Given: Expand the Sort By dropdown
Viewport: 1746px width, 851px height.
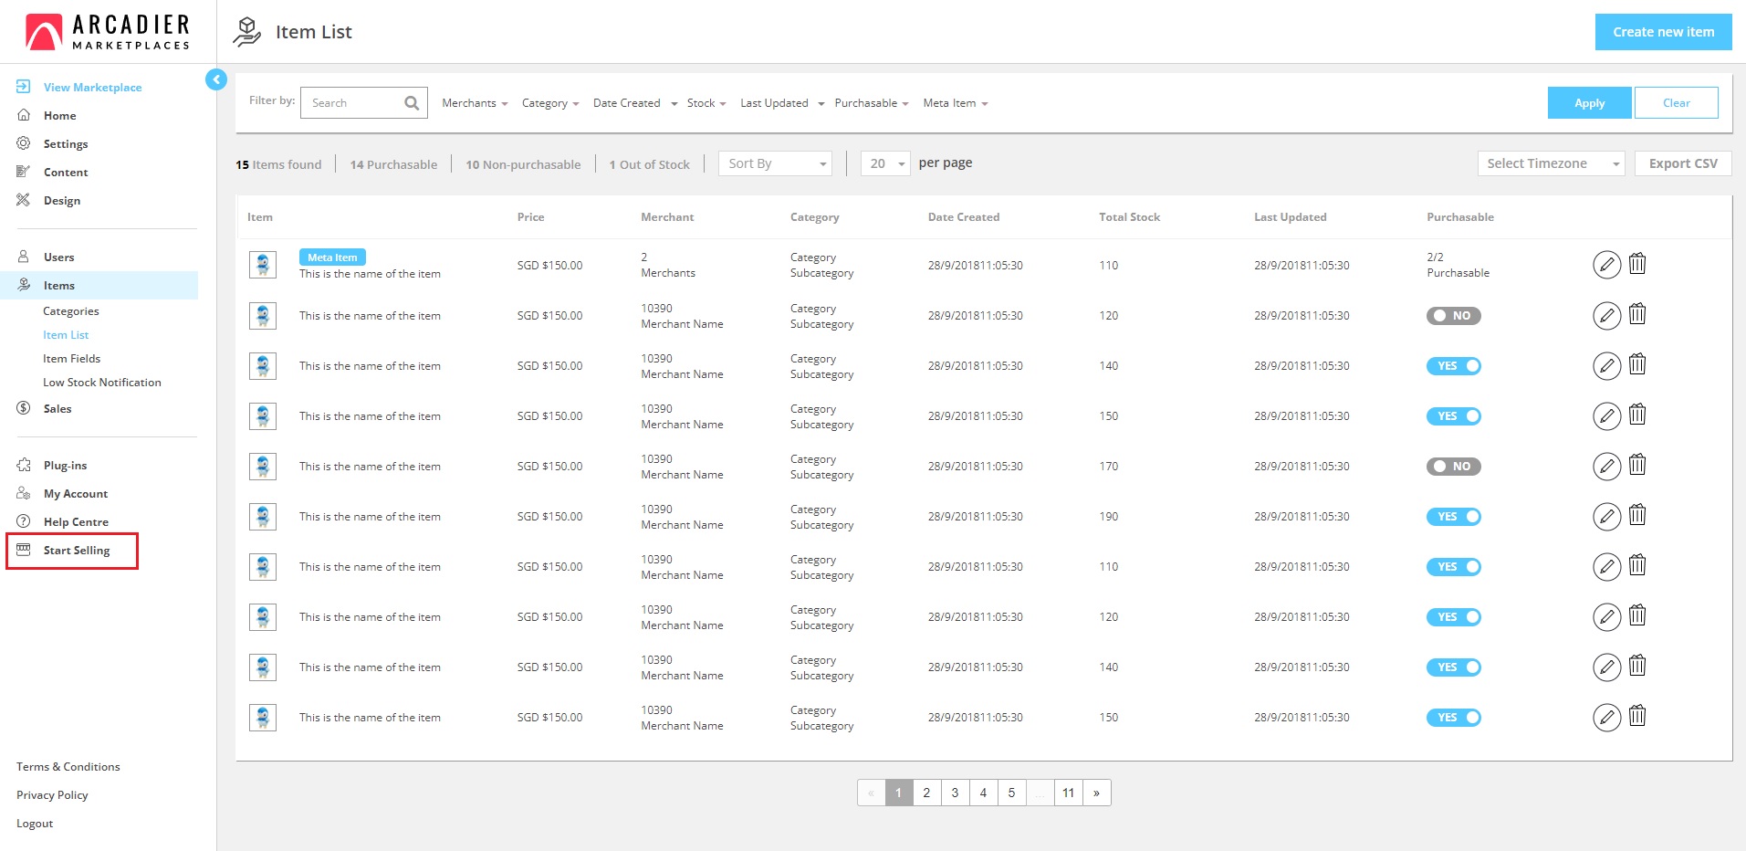Looking at the screenshot, I should click(x=775, y=163).
